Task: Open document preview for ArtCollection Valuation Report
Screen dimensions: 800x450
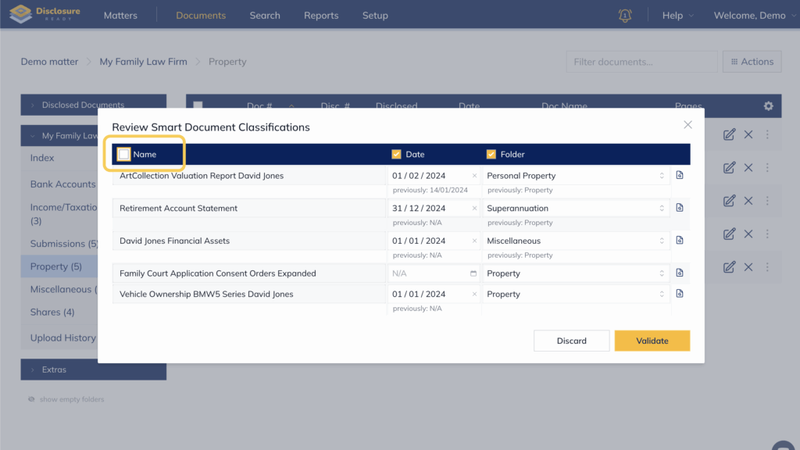Action: click(680, 176)
